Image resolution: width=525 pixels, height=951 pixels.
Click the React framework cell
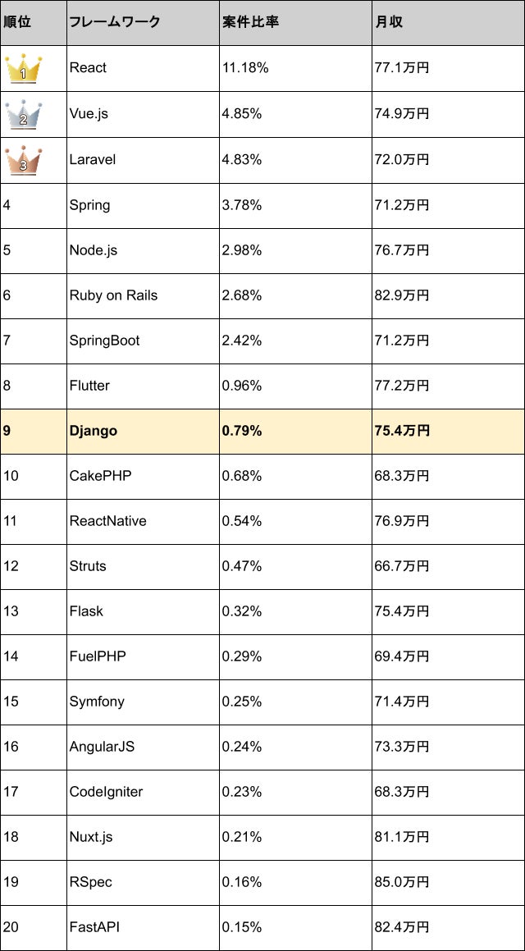88,68
